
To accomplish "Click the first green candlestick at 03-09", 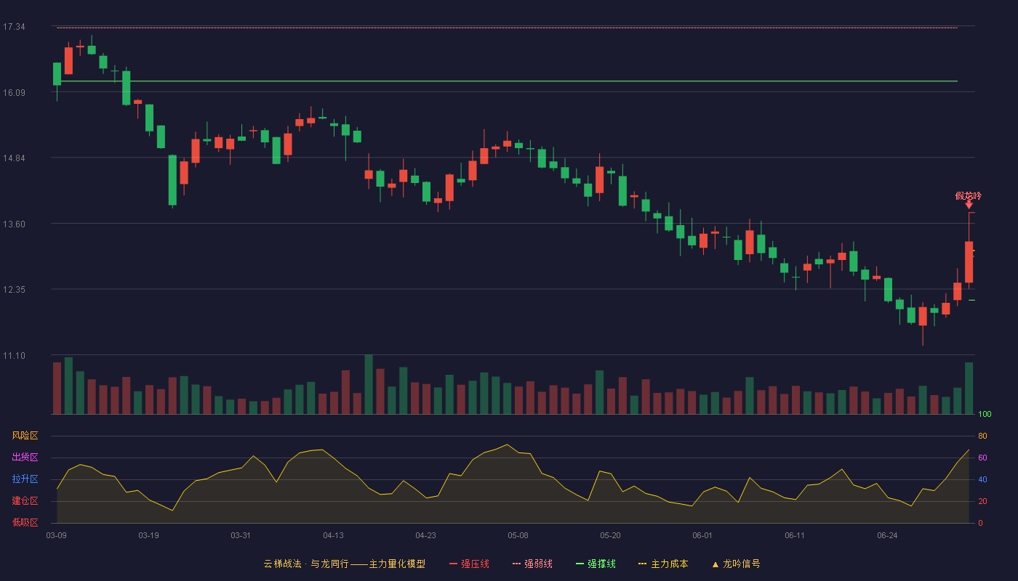I will click(57, 74).
